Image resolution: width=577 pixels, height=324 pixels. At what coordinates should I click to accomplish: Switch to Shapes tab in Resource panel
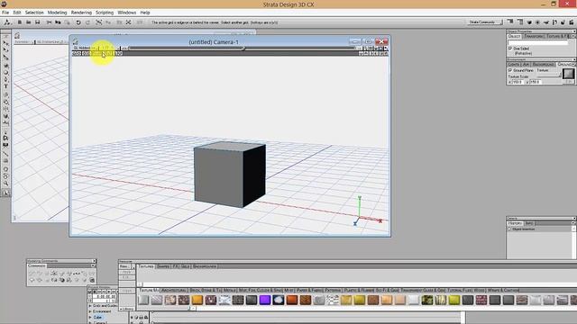pos(163,266)
